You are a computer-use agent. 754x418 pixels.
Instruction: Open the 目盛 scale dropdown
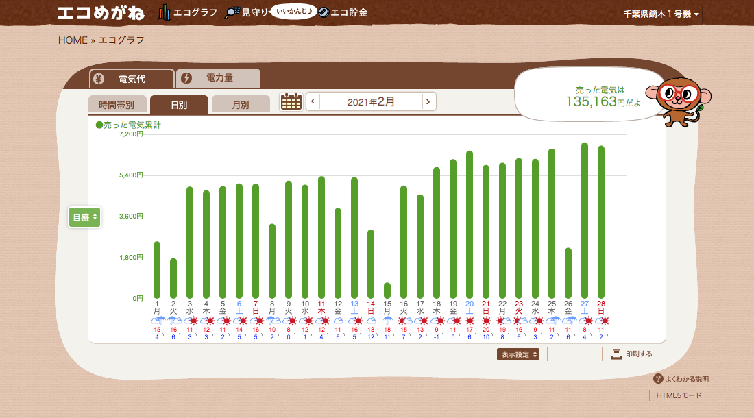[84, 218]
